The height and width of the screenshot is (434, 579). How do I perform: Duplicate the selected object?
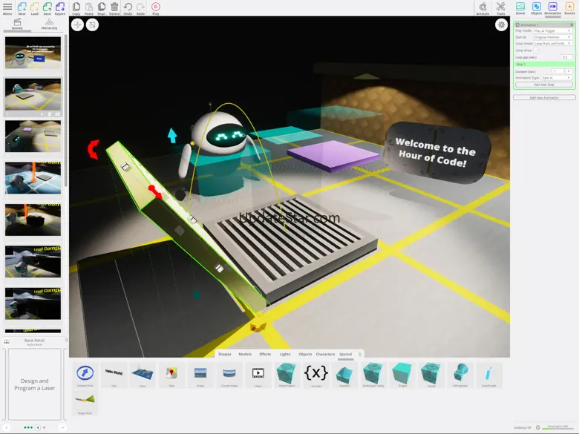[x=102, y=8]
